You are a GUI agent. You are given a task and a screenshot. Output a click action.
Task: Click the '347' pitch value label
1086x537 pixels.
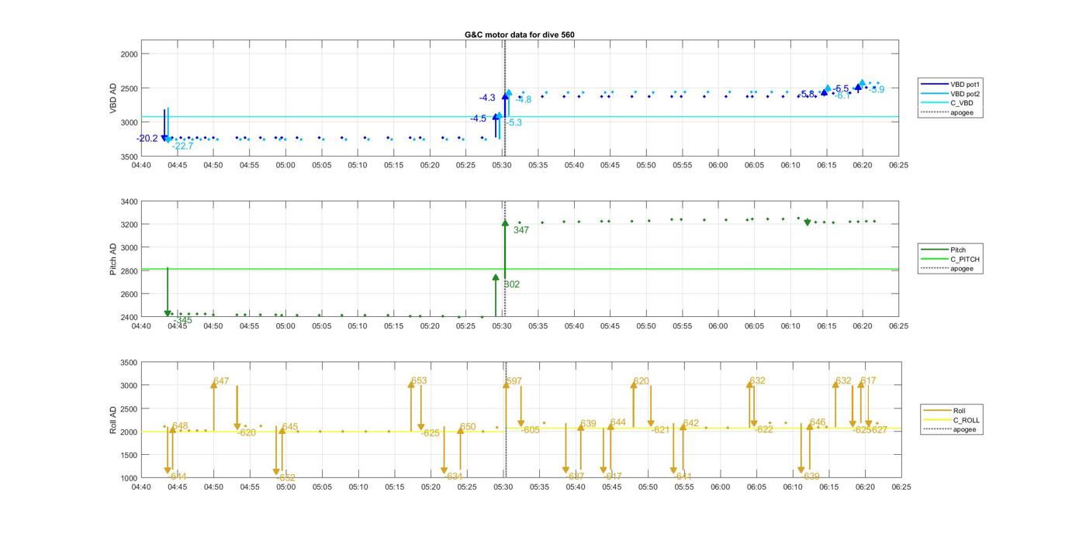[521, 230]
